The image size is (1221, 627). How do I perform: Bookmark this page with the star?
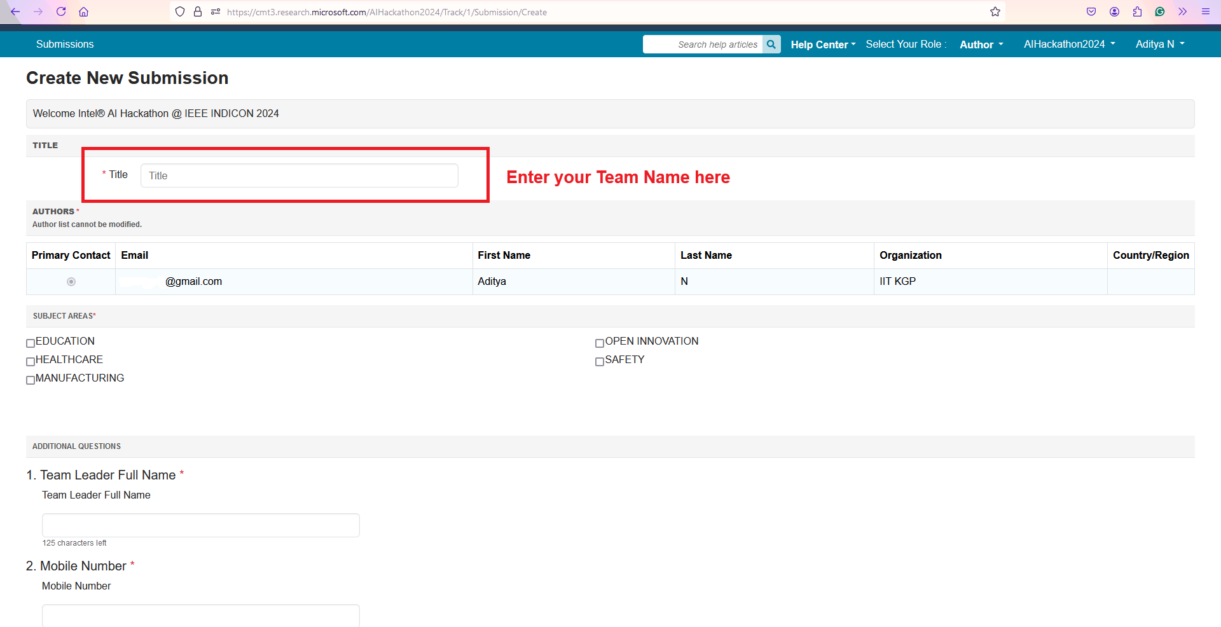(995, 11)
